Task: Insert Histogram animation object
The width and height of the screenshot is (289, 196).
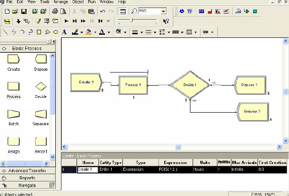Action: 218,11
